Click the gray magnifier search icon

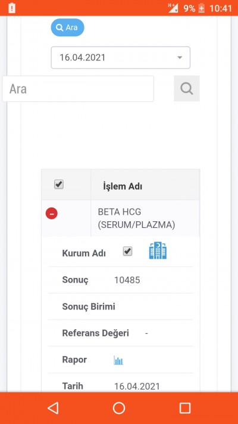pyautogui.click(x=187, y=88)
